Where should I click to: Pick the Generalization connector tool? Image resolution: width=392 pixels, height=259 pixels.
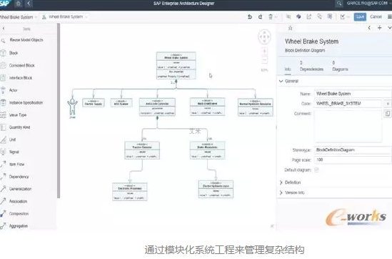[x=16, y=189]
